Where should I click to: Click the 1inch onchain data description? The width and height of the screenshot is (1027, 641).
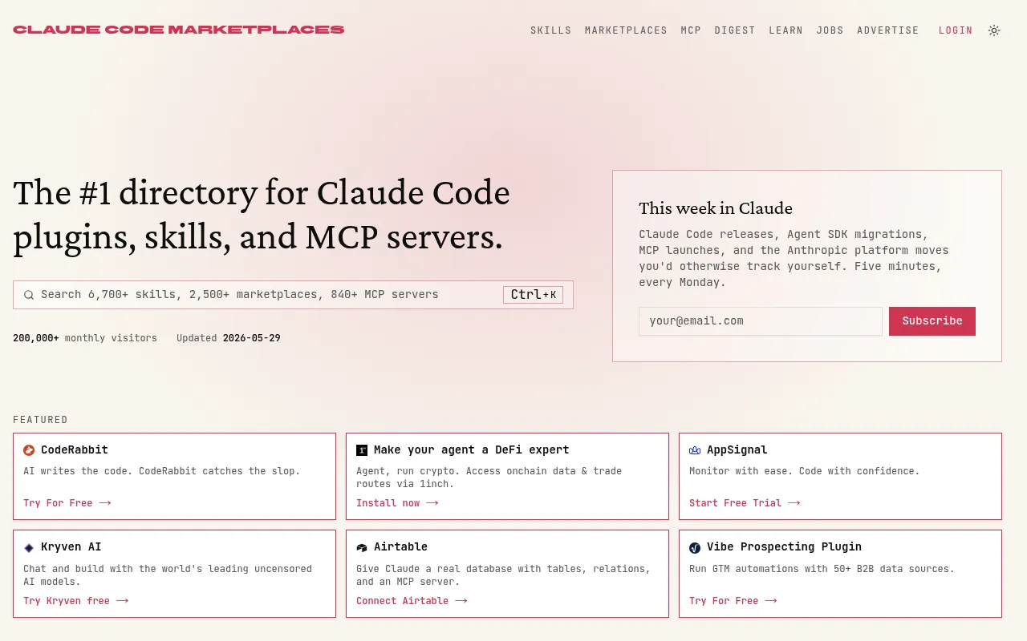(x=489, y=478)
